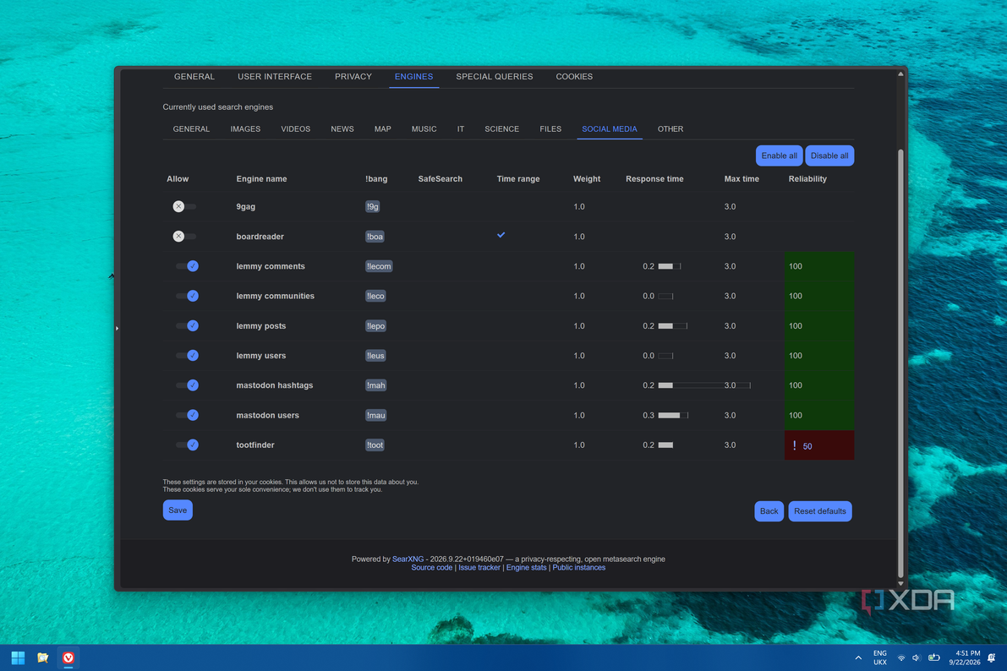Disable the tootfinder engine toggle
1007x671 pixels.
click(187, 445)
